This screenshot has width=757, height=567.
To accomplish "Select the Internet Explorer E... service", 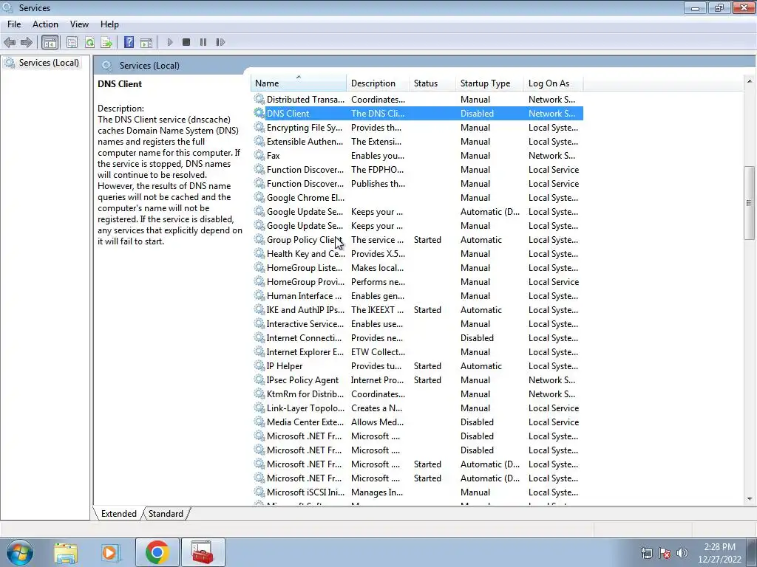I will click(418, 352).
